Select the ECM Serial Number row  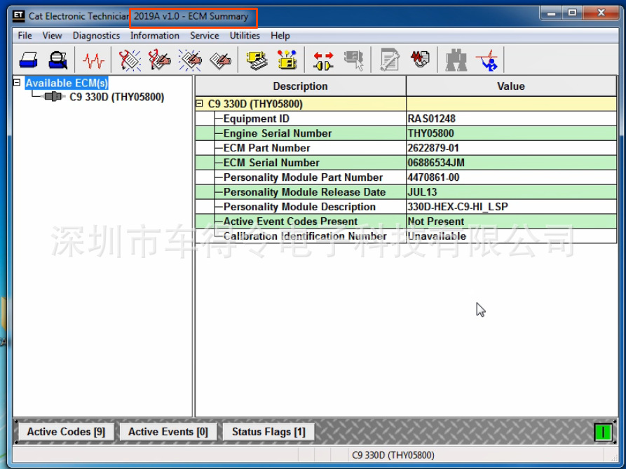(406, 163)
